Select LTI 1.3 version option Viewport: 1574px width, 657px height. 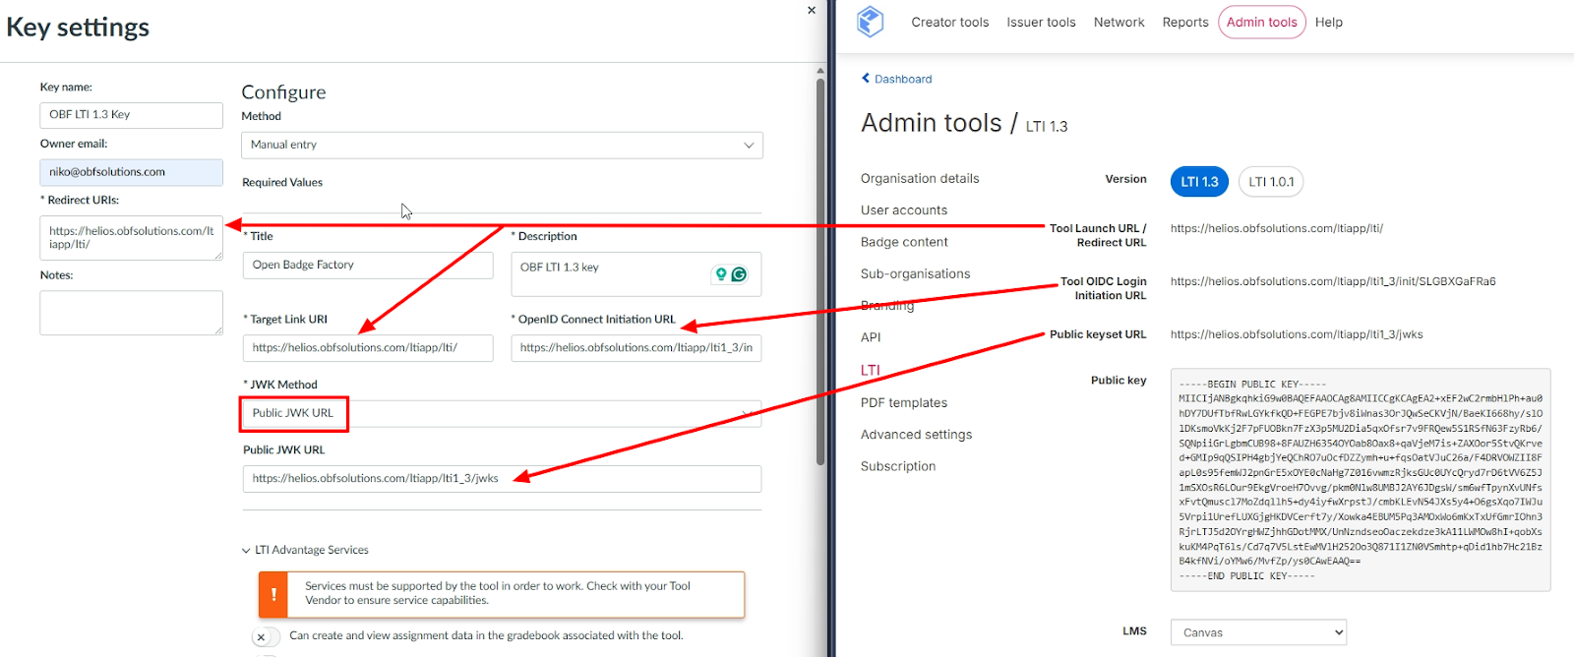click(1199, 182)
